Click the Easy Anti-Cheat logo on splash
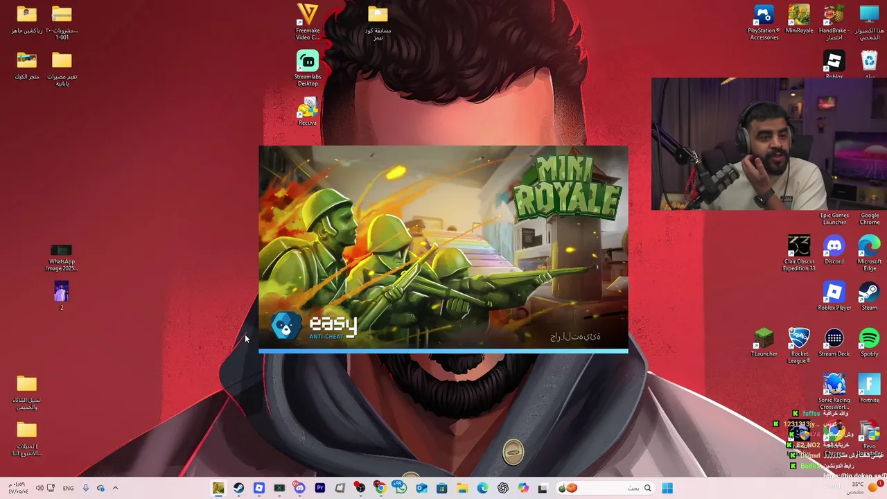Viewport: 887px width, 499px height. coord(314,326)
